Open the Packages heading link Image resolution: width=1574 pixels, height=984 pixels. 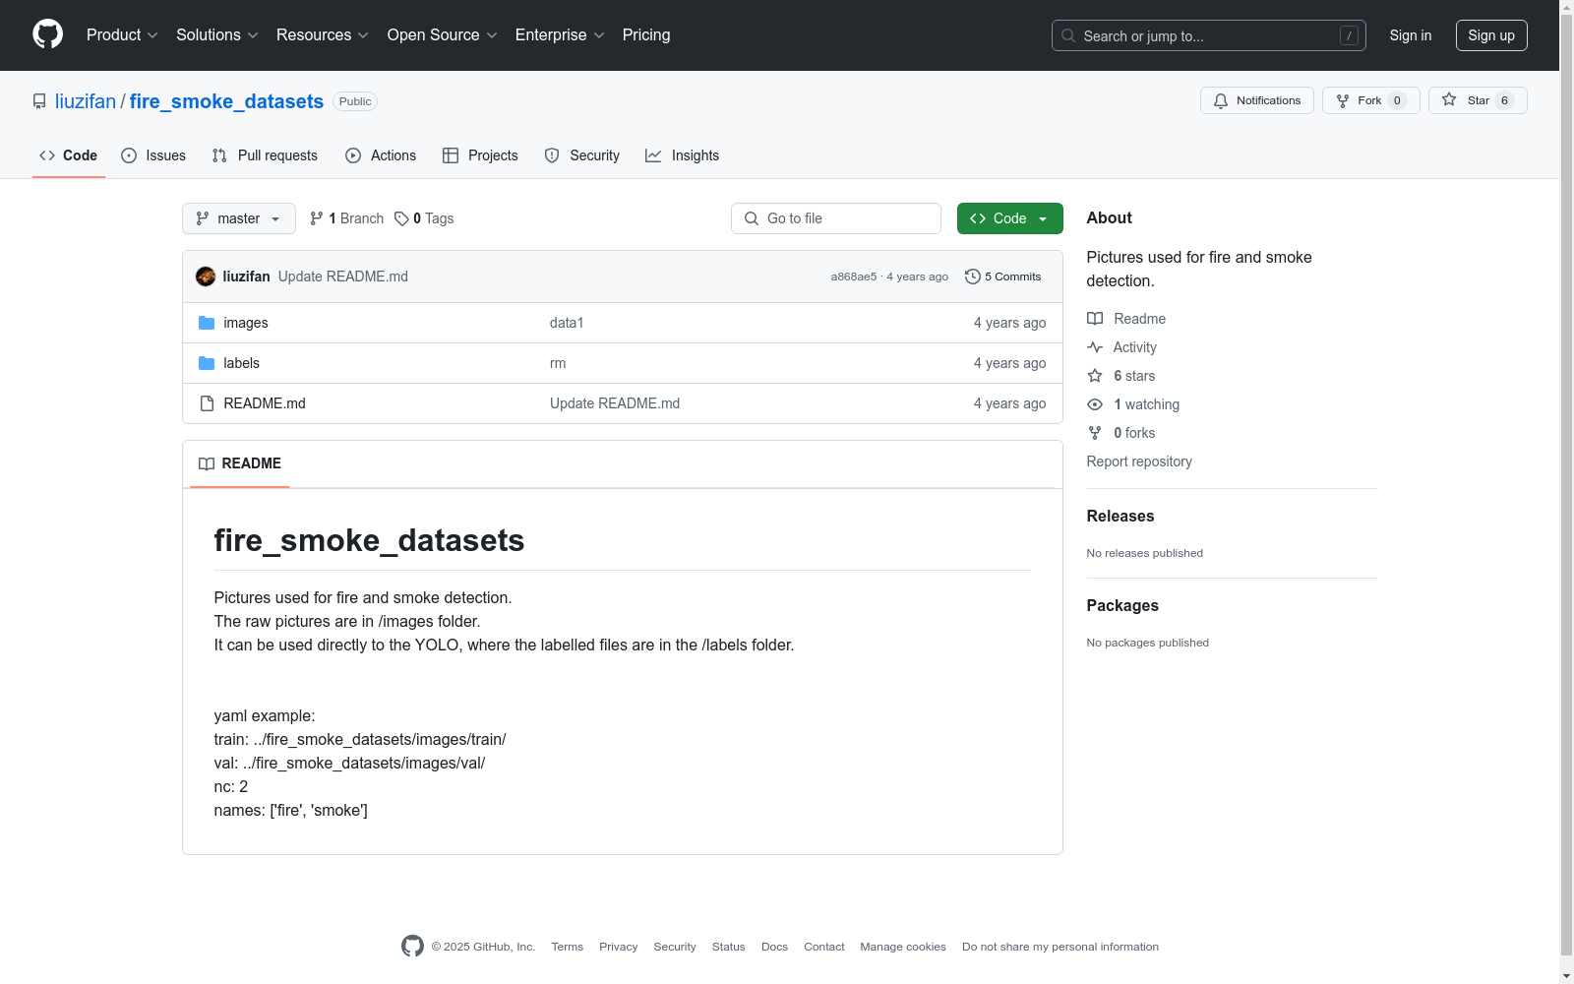click(1122, 605)
